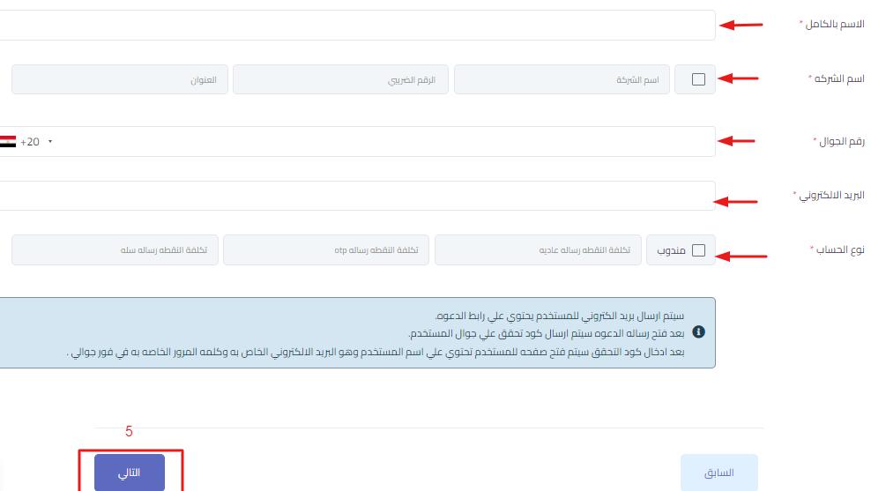Click the Egypt flag icon in the phone field
The image size is (871, 491).
(x=7, y=142)
